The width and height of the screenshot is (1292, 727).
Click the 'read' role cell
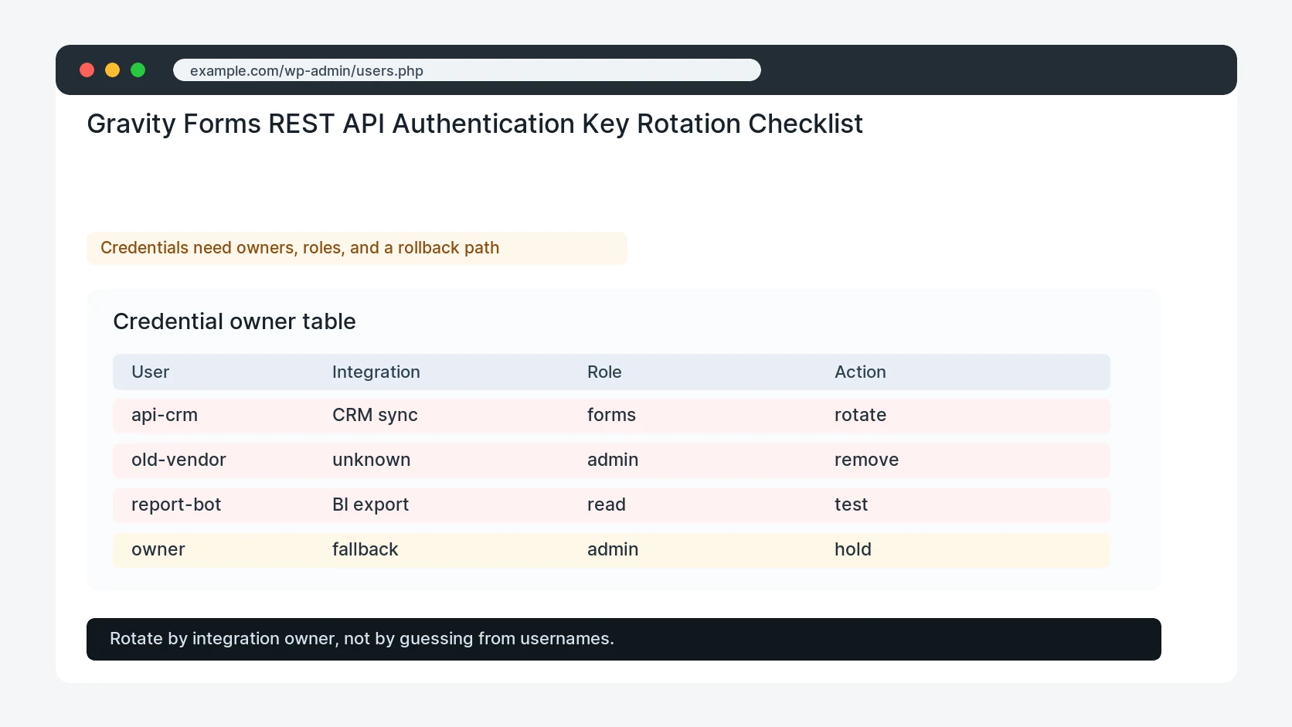coord(607,505)
